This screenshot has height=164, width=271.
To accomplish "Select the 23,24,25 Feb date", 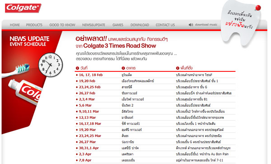I will [x=90, y=87].
